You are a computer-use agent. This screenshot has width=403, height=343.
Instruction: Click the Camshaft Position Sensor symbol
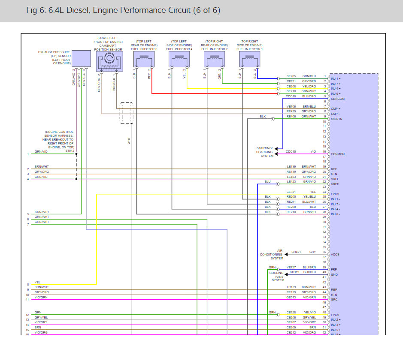[109, 61]
